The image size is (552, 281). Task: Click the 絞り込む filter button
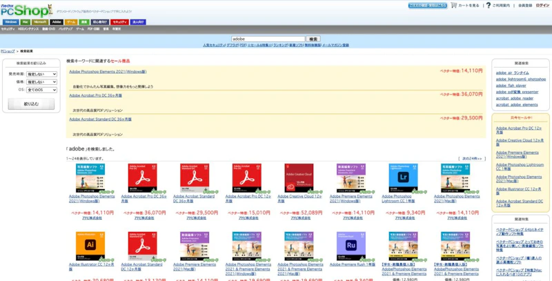pos(31,104)
